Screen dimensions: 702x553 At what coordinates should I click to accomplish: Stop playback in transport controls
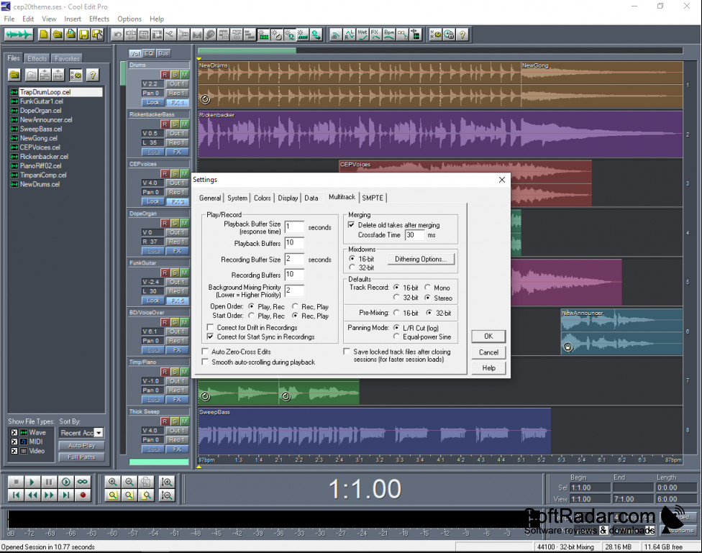(16, 482)
